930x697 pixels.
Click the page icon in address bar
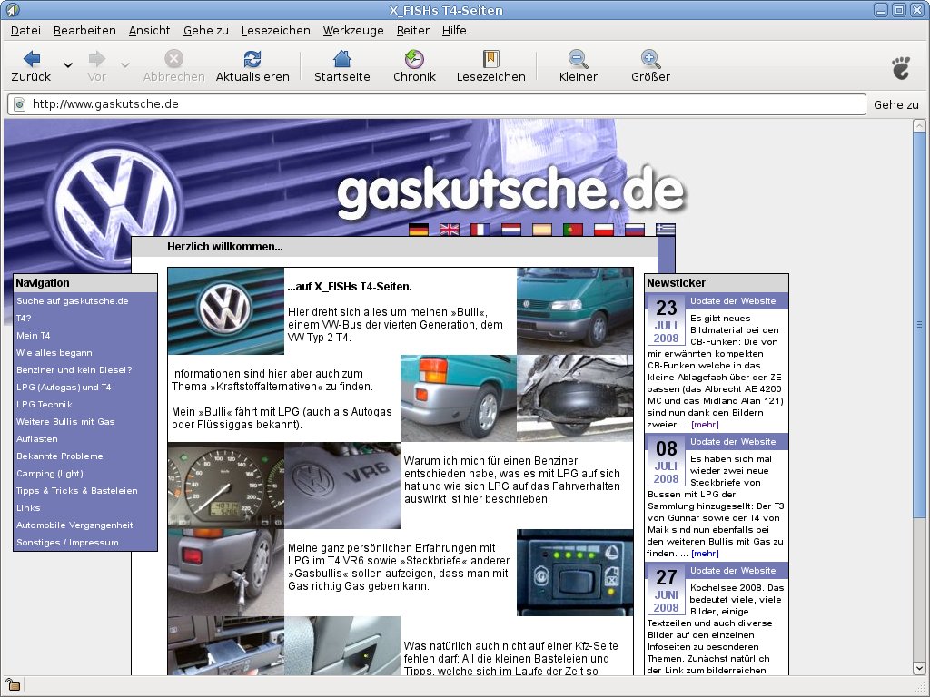[20, 104]
